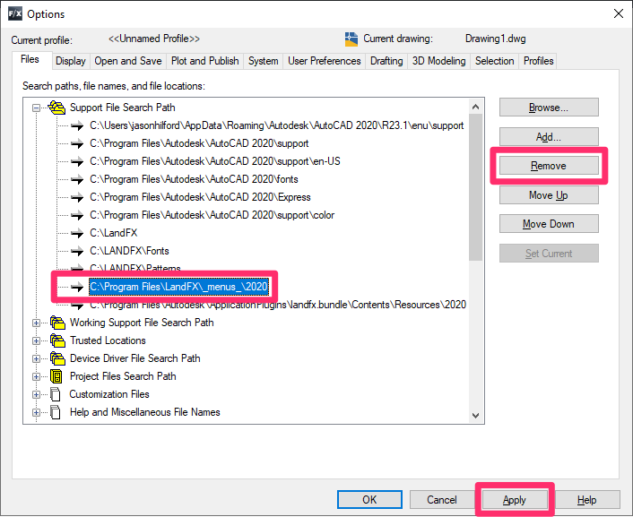Click the Working Support File Search Path folder icon
This screenshot has height=517, width=633.
point(57,323)
